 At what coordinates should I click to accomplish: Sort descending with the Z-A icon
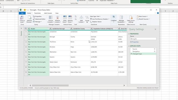pyautogui.click(x=76, y=19)
